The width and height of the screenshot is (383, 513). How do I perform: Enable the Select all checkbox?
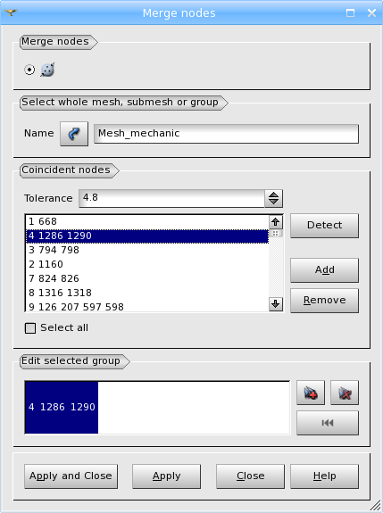pos(30,327)
